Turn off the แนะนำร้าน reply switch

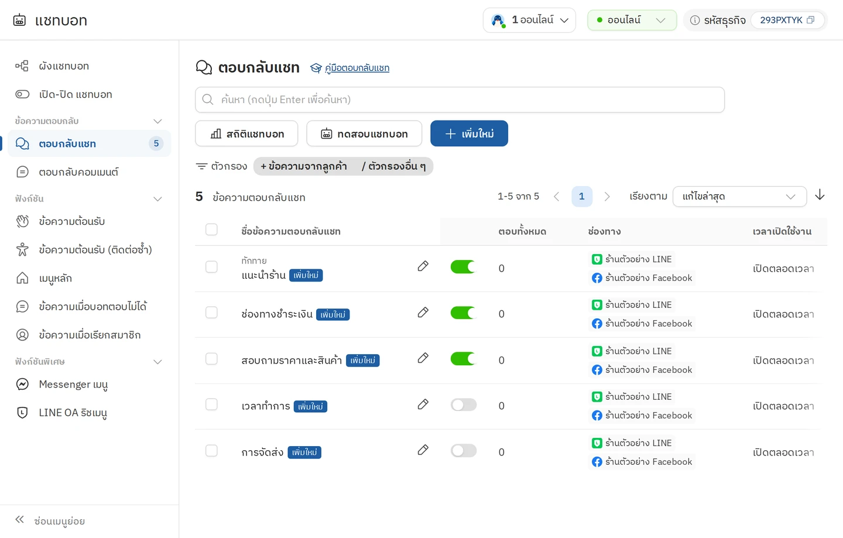click(x=463, y=267)
